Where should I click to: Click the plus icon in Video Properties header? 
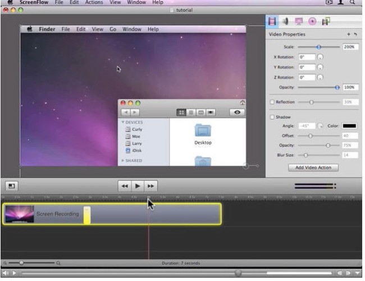pyautogui.click(x=349, y=34)
